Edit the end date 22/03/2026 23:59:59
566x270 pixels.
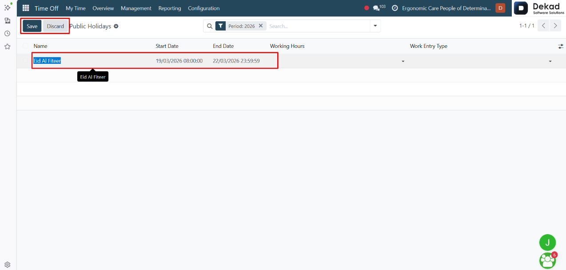pyautogui.click(x=236, y=61)
